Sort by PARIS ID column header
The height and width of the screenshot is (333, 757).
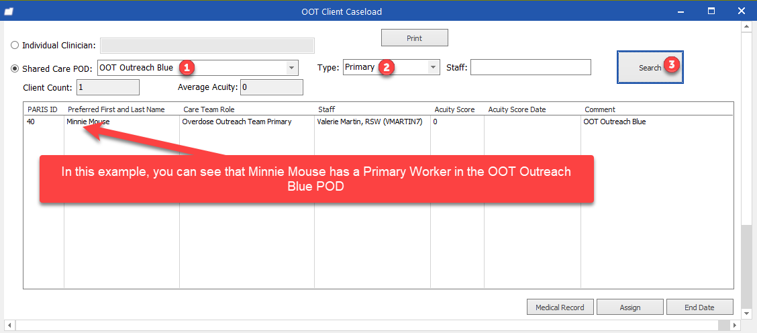point(42,109)
